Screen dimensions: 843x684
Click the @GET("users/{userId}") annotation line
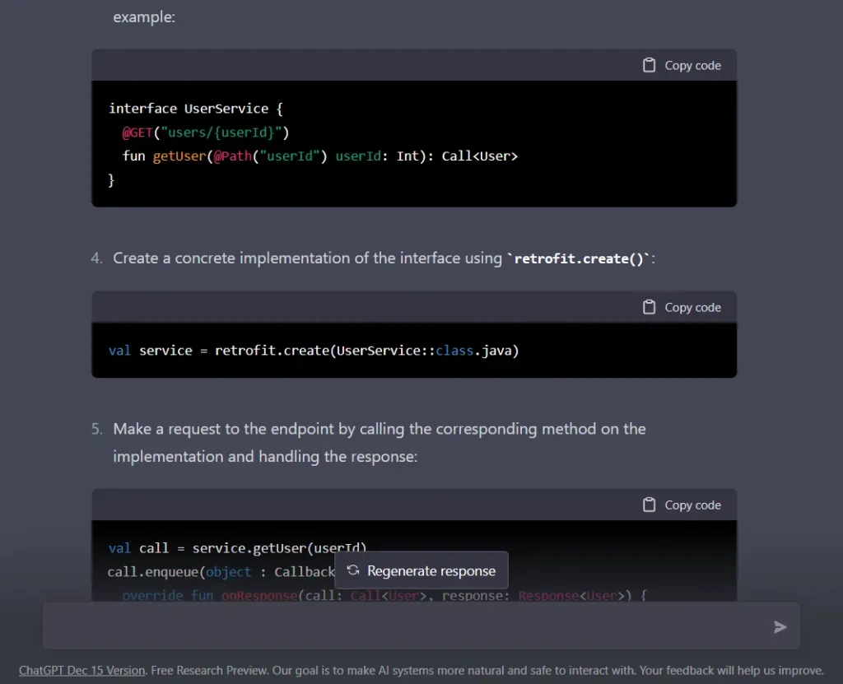(x=205, y=133)
